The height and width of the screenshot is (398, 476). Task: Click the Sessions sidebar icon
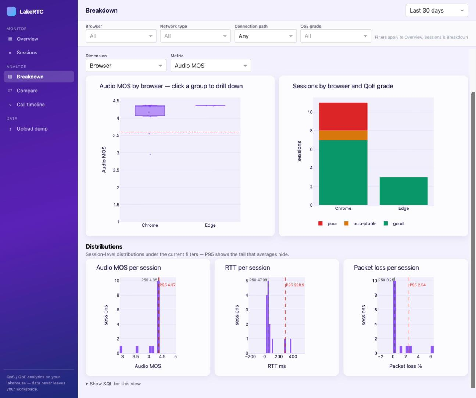pyautogui.click(x=10, y=53)
